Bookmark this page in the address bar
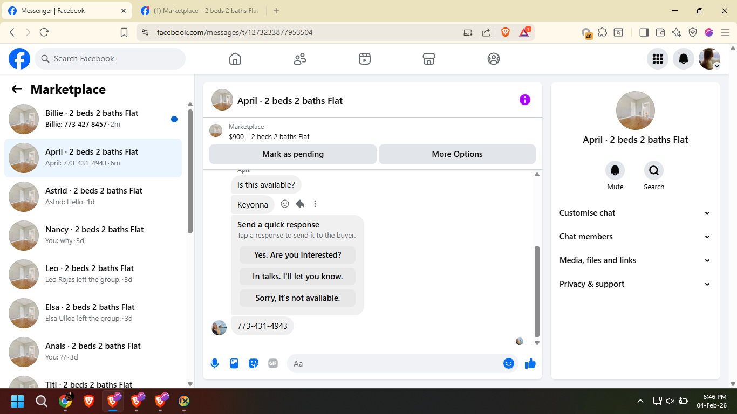 tap(124, 32)
